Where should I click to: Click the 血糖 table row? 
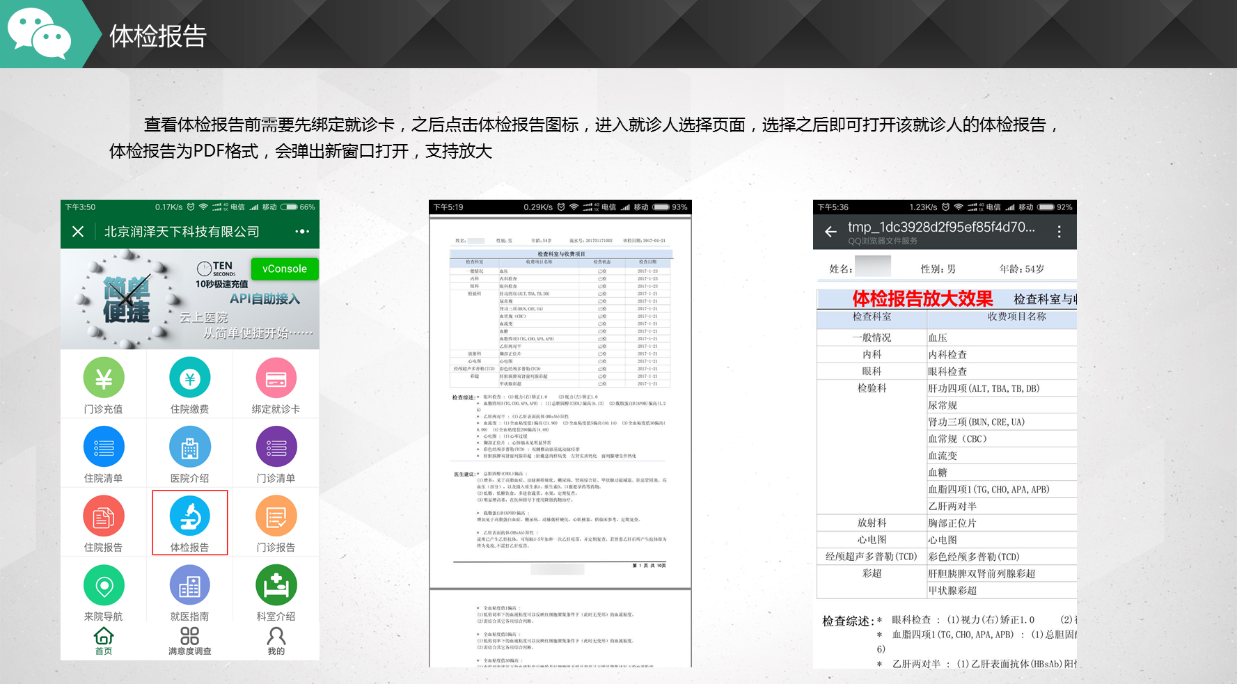click(1002, 472)
